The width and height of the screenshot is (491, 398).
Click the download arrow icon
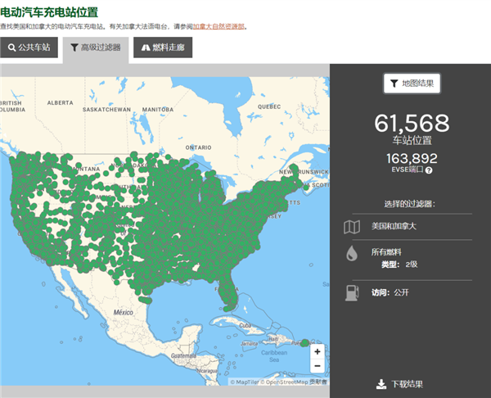(381, 384)
